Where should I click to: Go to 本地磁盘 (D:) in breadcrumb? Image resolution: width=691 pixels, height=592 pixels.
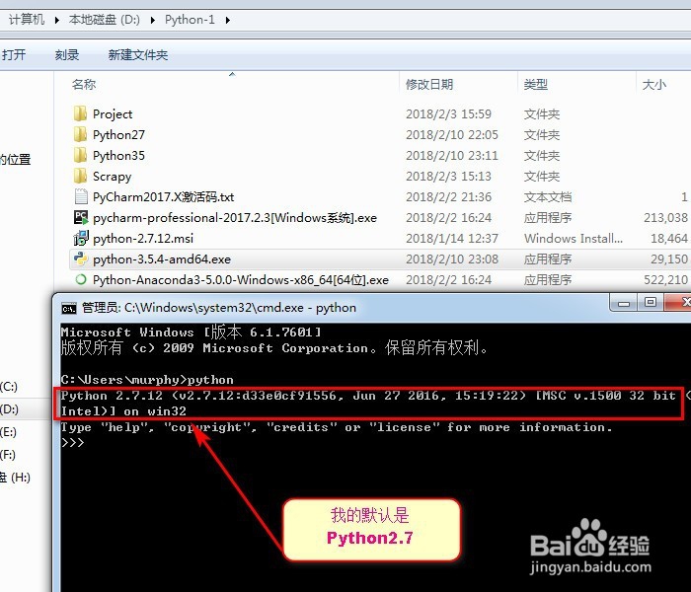point(105,20)
